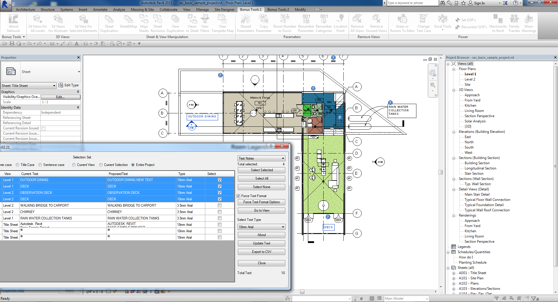Toggle the Force Text Format checkbox
This screenshot has width=558, height=302.
point(238,196)
